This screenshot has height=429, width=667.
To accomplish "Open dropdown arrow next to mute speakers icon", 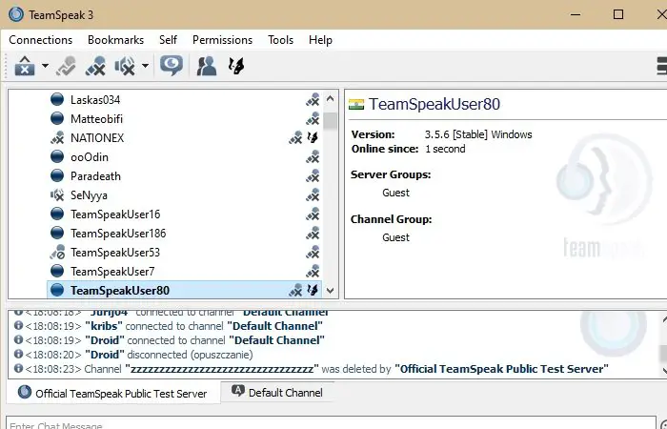I will pos(145,66).
